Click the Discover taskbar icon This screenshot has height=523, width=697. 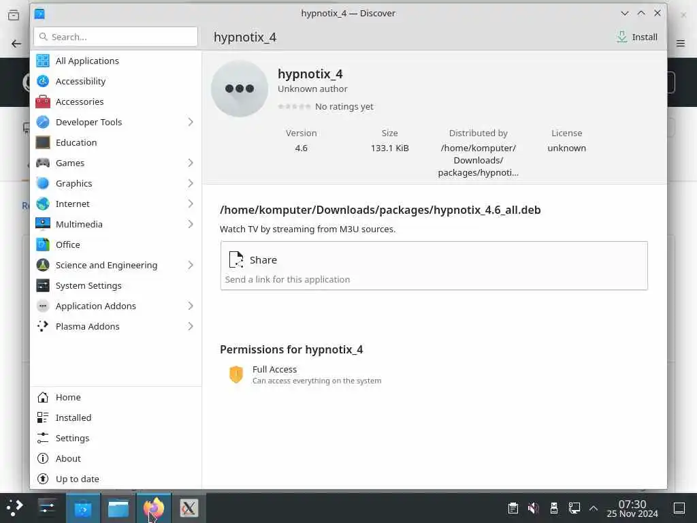83,508
